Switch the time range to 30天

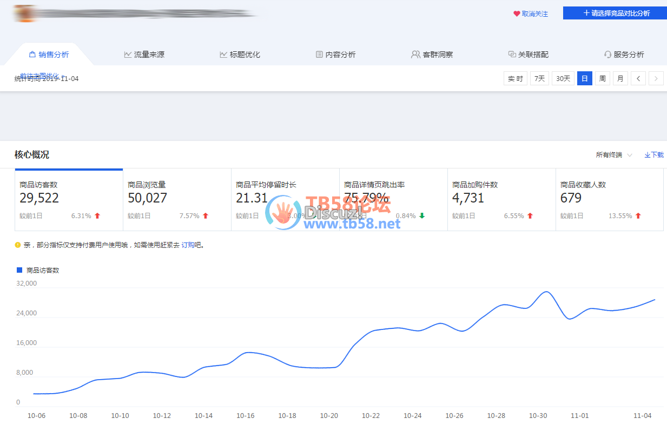tap(563, 79)
